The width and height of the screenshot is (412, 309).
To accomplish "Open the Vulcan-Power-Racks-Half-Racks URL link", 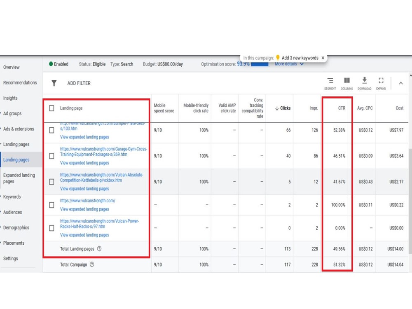I will coord(99,224).
